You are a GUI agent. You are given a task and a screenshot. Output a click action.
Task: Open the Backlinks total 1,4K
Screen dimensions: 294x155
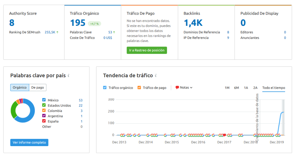tap(193, 23)
